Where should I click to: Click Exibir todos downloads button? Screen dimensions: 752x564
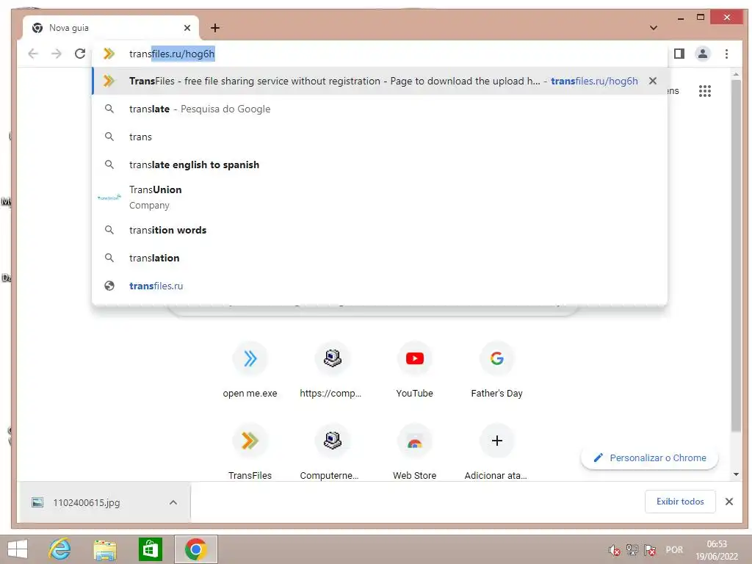point(680,501)
